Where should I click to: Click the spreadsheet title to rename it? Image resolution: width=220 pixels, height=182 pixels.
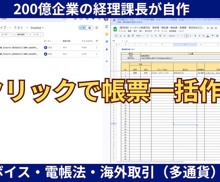point(161,28)
